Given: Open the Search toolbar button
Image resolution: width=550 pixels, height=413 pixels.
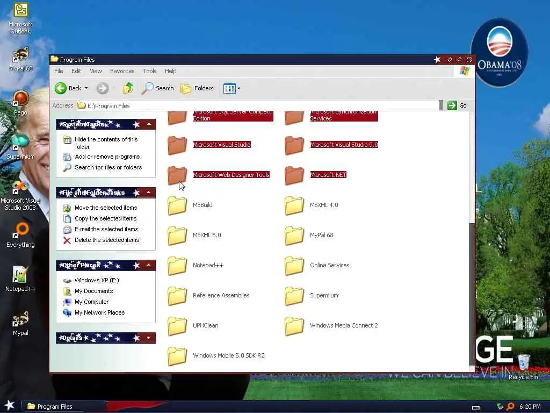Looking at the screenshot, I should coord(157,88).
